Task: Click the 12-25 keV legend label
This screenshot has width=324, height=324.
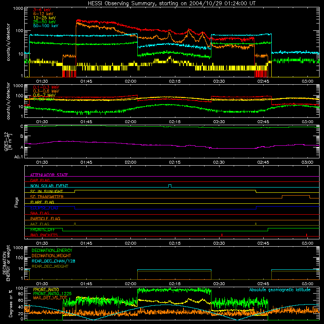Action: tap(45, 18)
